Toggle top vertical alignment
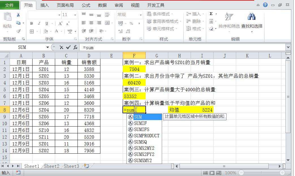This screenshot has height=176, width=295. [x=84, y=14]
